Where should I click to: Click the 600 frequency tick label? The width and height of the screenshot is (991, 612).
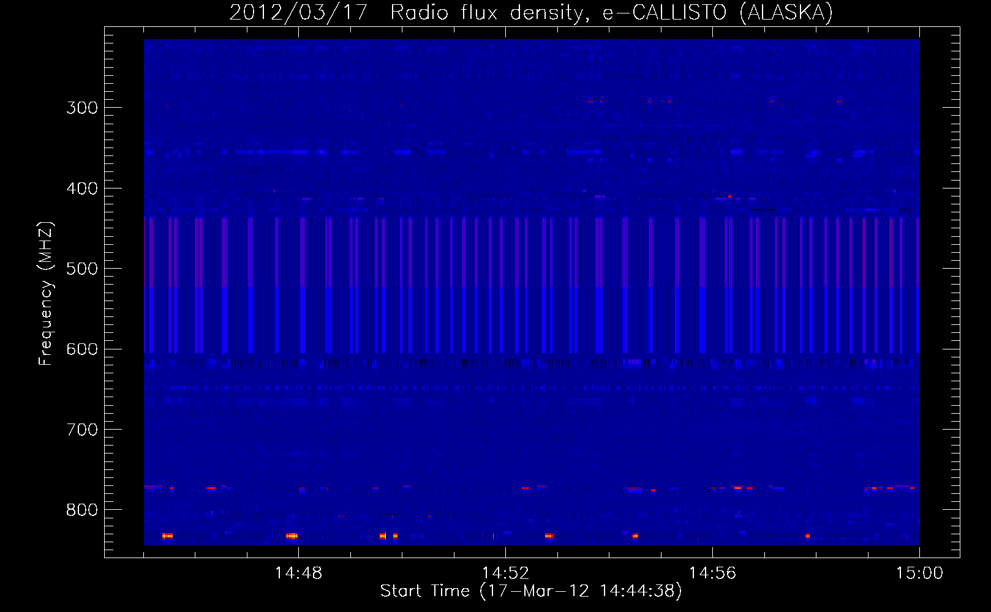tap(82, 349)
